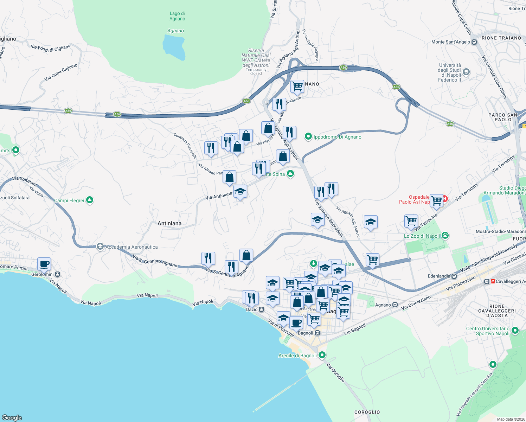
Task: Open the shopping bag marker near Monte Spina
Action: coord(283,156)
